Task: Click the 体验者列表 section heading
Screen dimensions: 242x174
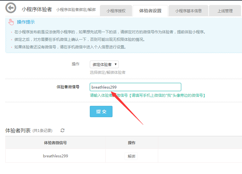Action: 18,130
